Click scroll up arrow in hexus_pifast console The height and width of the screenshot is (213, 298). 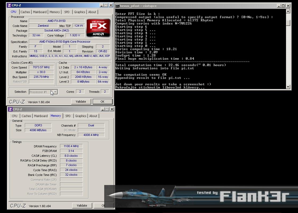(x=288, y=11)
